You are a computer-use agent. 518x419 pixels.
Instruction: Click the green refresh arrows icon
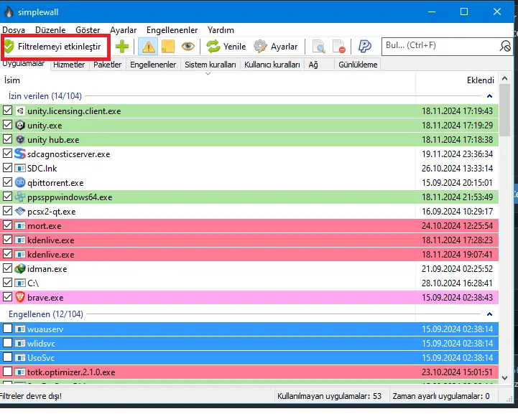pyautogui.click(x=213, y=47)
